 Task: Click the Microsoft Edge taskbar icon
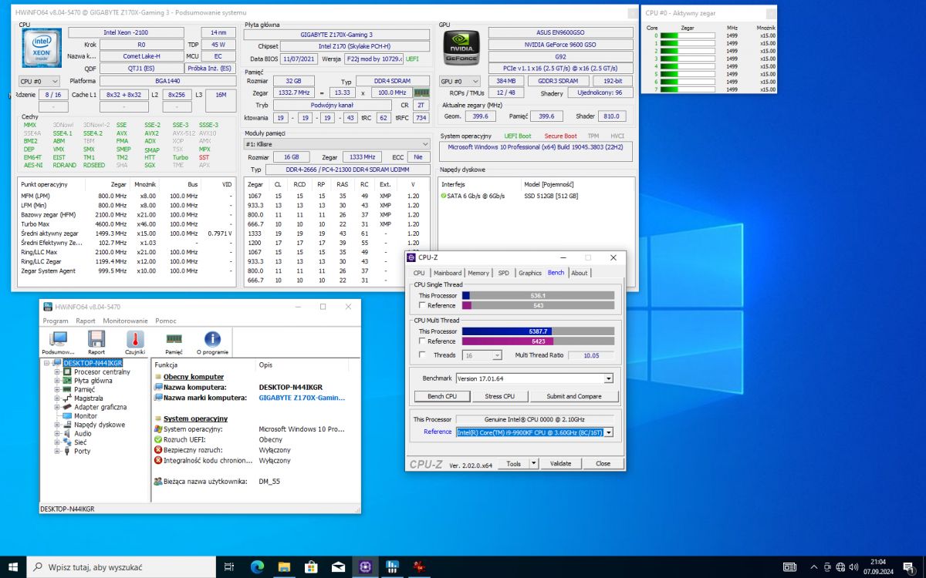[x=257, y=566]
